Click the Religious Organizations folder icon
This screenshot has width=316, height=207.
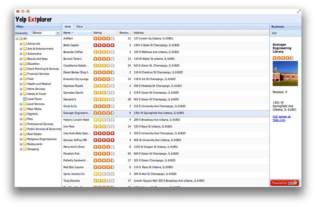[x=24, y=139]
